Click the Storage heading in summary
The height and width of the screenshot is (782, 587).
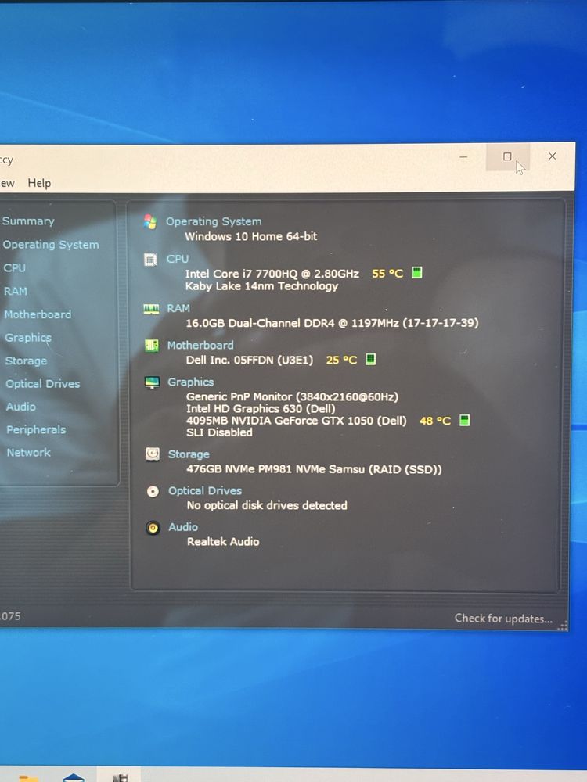click(189, 454)
